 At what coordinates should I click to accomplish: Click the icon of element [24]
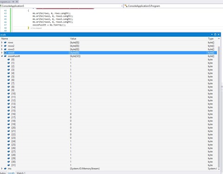(9, 141)
